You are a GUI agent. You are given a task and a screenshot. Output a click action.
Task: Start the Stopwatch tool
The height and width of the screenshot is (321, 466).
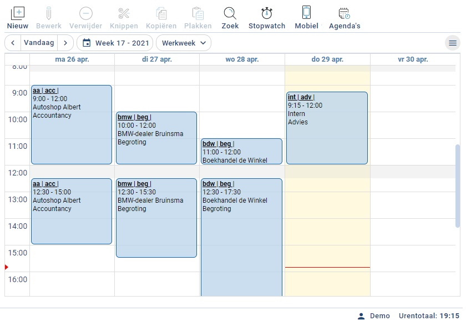pos(267,13)
